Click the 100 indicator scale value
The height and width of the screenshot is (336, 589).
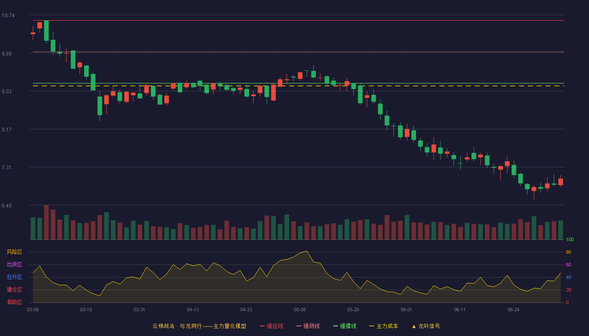coord(570,240)
